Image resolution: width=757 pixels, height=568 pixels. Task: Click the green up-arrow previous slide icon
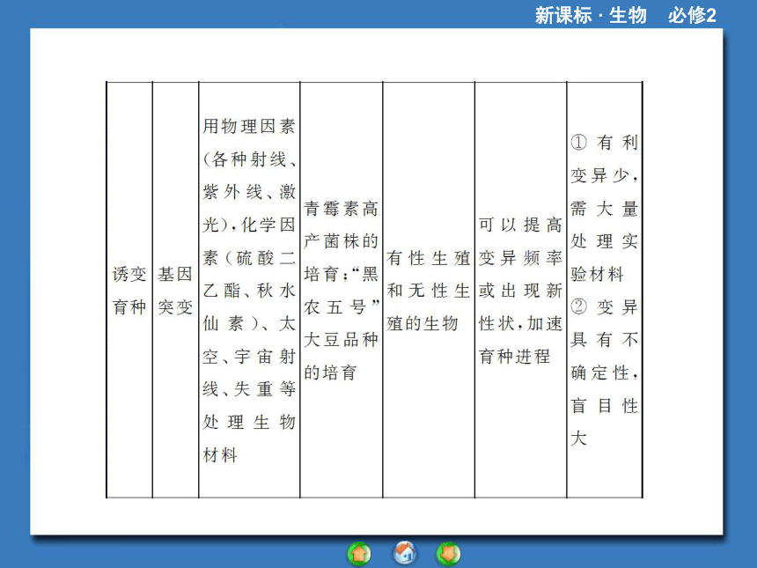click(359, 554)
